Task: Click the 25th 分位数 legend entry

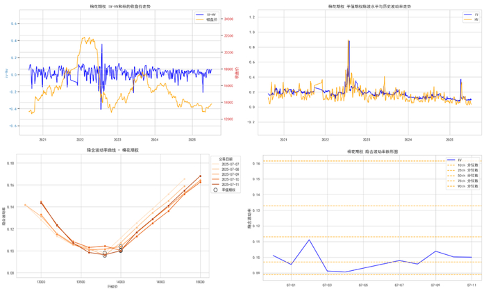Action: point(462,170)
